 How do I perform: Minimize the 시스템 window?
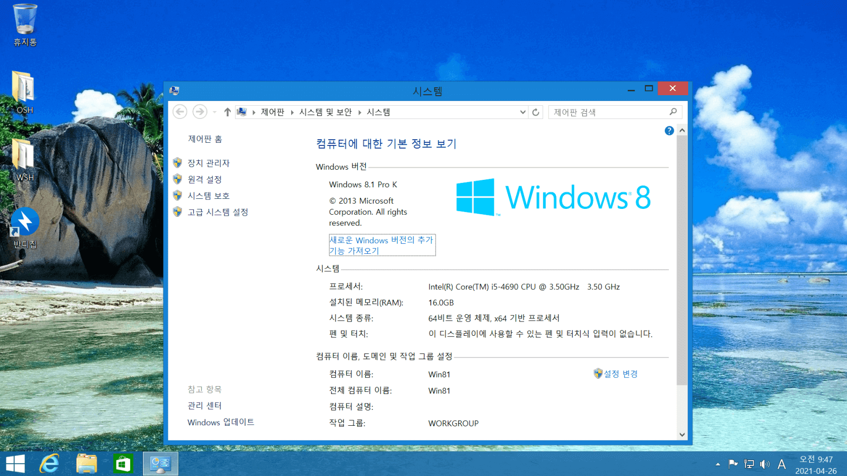tap(631, 89)
